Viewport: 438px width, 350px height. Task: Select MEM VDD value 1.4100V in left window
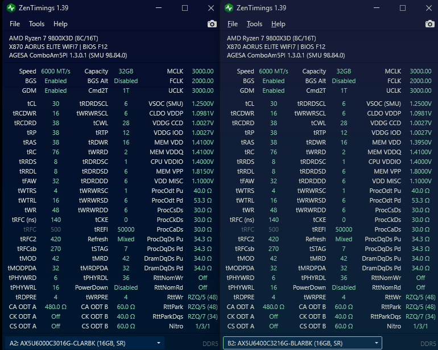point(203,143)
